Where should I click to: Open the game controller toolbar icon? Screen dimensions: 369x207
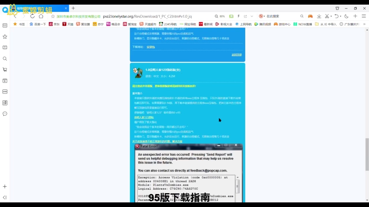pyautogui.click(x=310, y=16)
